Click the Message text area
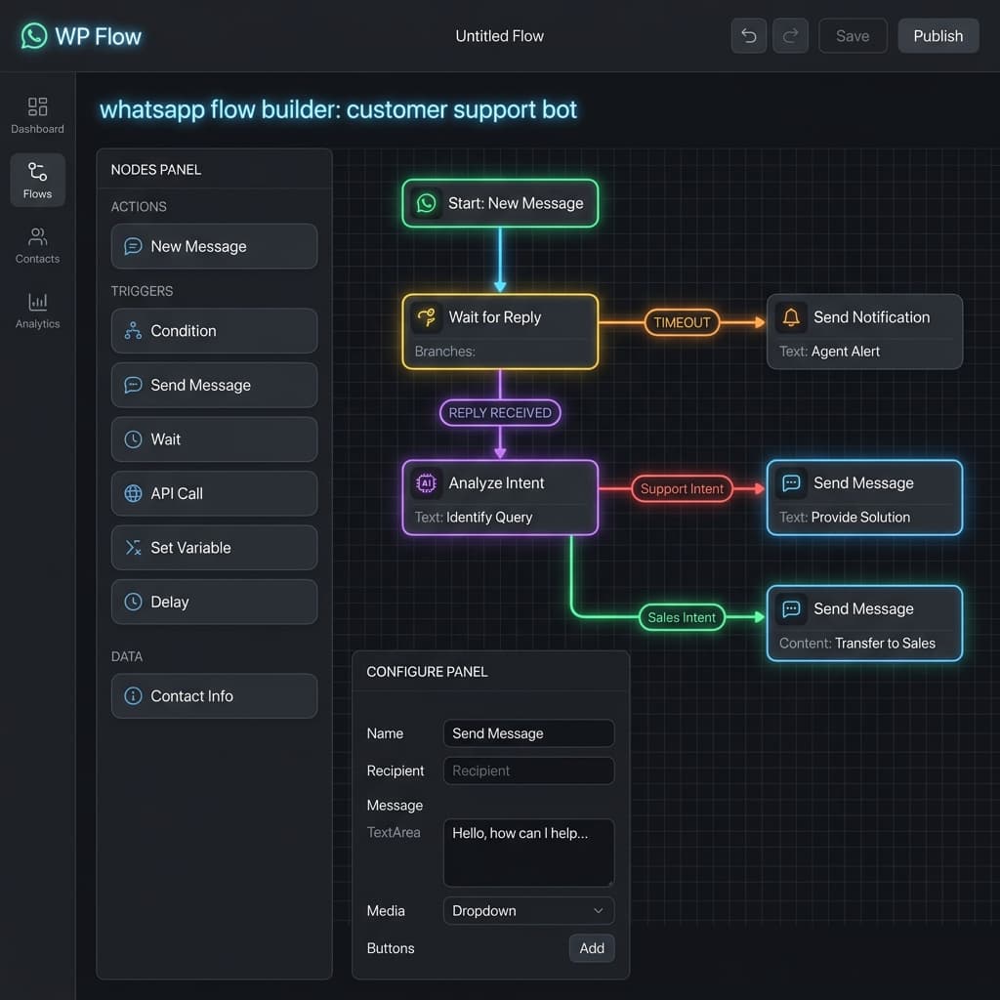Viewport: 1000px width, 1000px height. pyautogui.click(x=528, y=853)
